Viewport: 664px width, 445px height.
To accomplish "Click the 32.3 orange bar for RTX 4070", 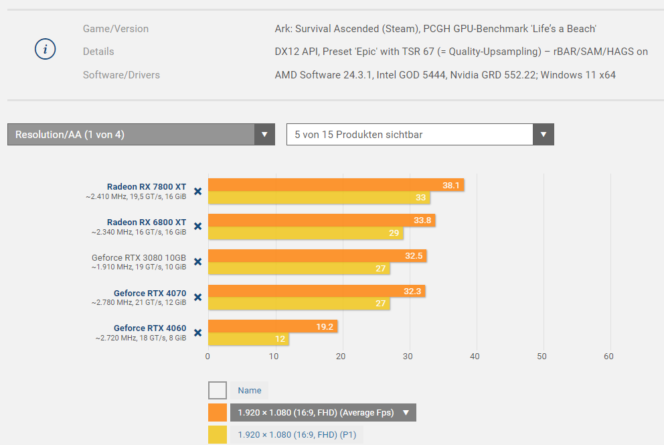I will click(317, 291).
